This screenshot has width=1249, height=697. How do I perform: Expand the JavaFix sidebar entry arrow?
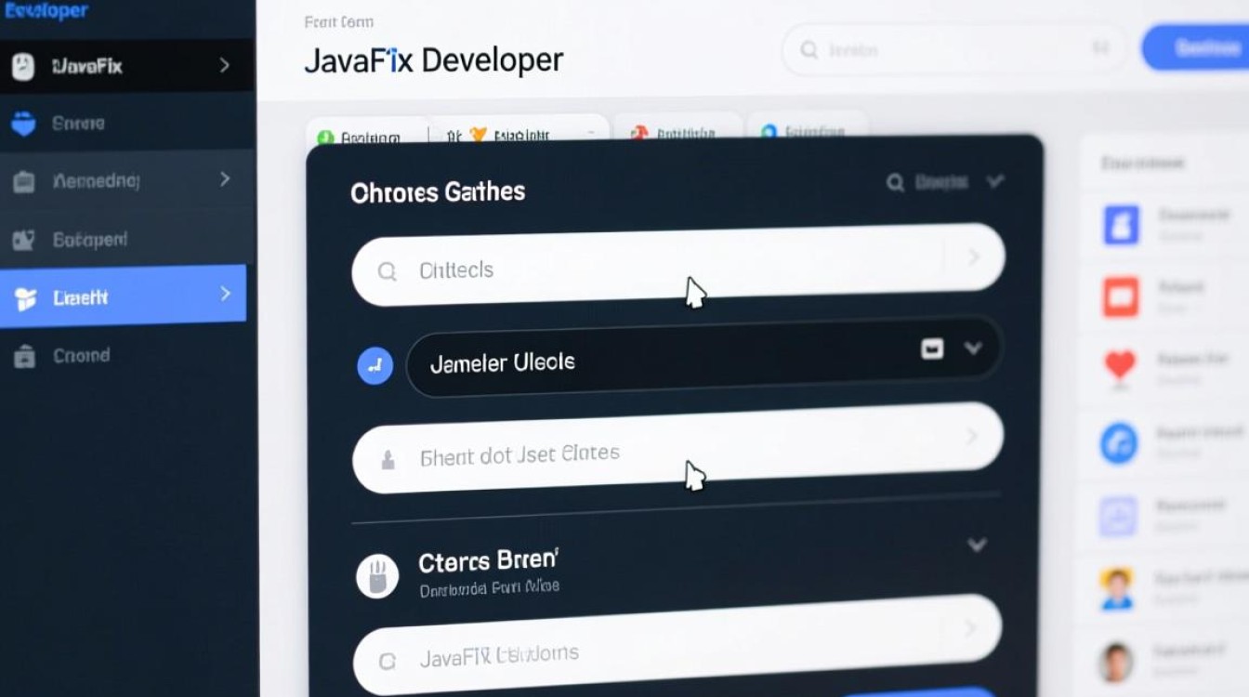click(223, 65)
